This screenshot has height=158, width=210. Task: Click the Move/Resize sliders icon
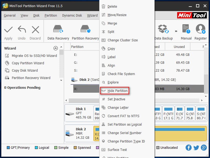[x=103, y=15]
